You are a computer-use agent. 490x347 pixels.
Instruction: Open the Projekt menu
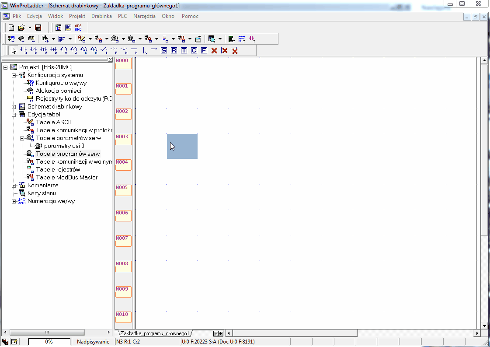(77, 16)
